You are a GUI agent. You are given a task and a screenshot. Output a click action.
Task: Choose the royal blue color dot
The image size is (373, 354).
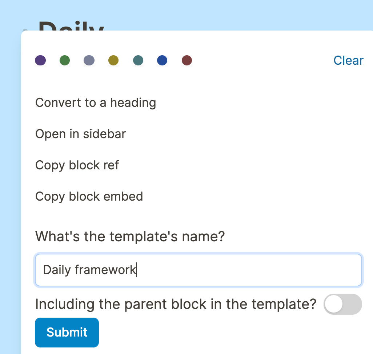pos(162,60)
